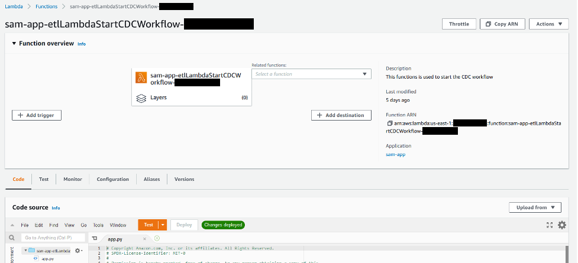Image resolution: width=578 pixels, height=263 pixels.
Task: Click the Go to Anything search field
Action: pos(53,238)
